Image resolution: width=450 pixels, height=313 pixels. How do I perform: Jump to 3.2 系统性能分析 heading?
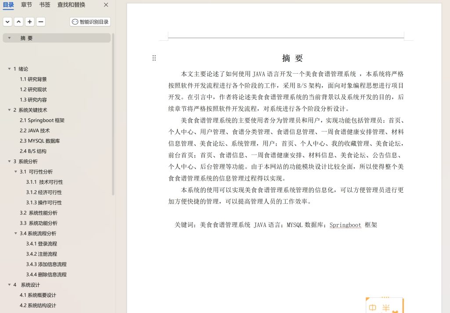coord(39,213)
